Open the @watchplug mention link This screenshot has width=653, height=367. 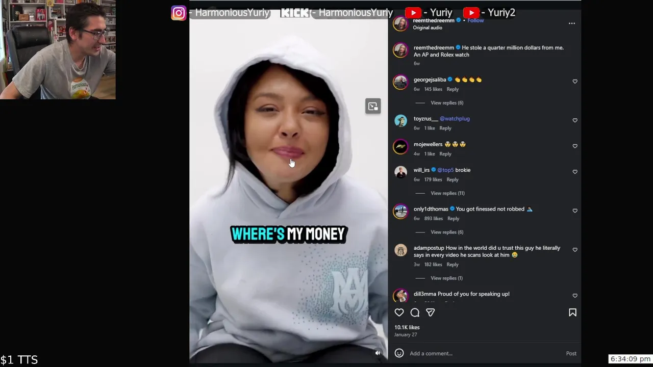coord(455,119)
